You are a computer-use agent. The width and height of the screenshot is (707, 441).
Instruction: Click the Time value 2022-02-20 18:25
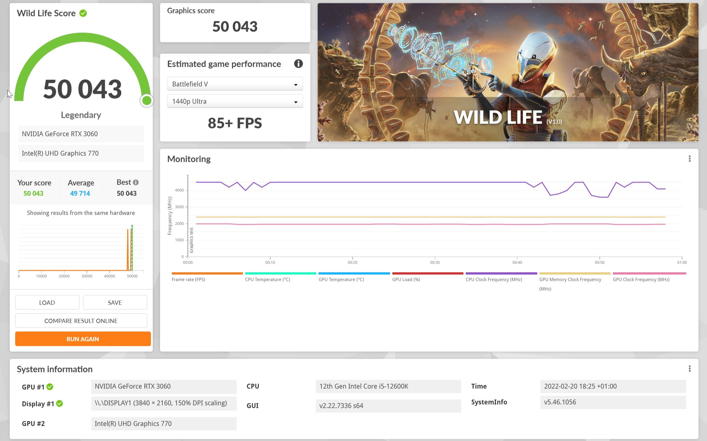click(x=613, y=386)
